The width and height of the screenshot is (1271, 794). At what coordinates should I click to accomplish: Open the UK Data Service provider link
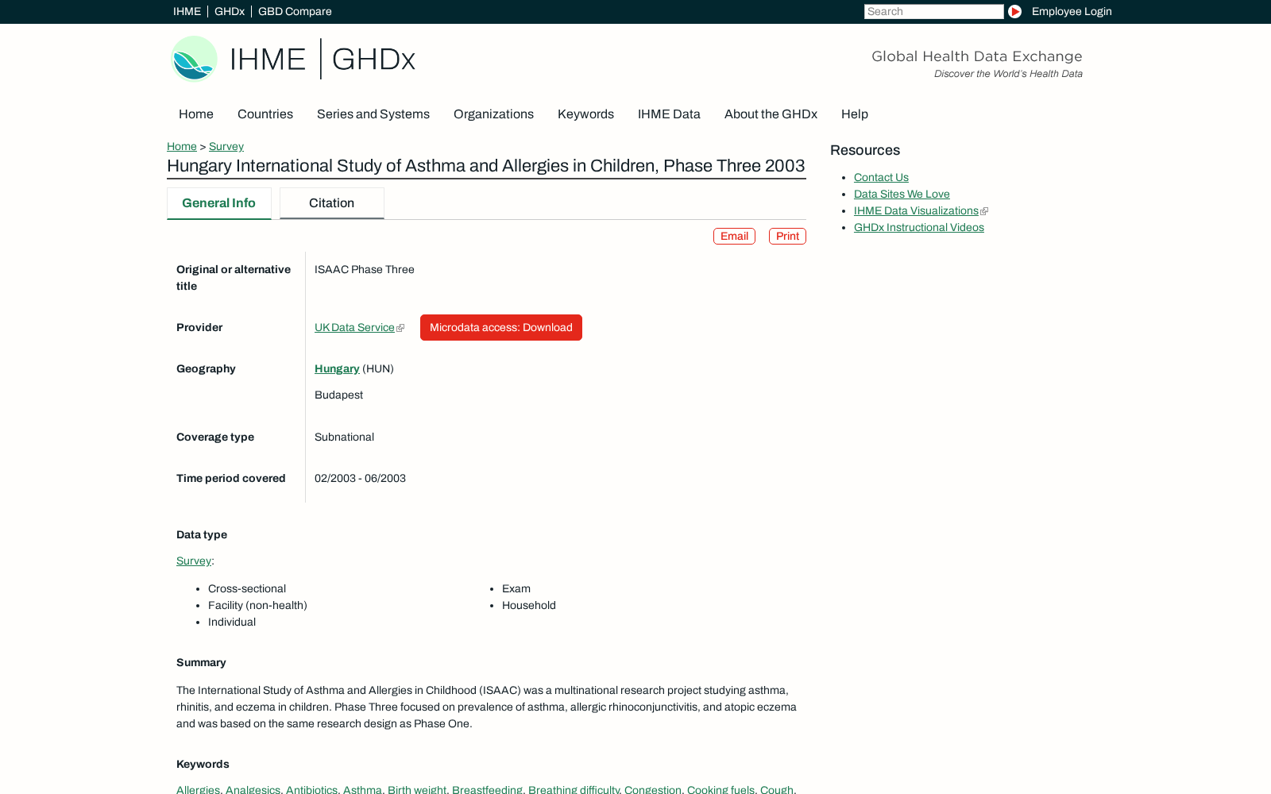[354, 327]
